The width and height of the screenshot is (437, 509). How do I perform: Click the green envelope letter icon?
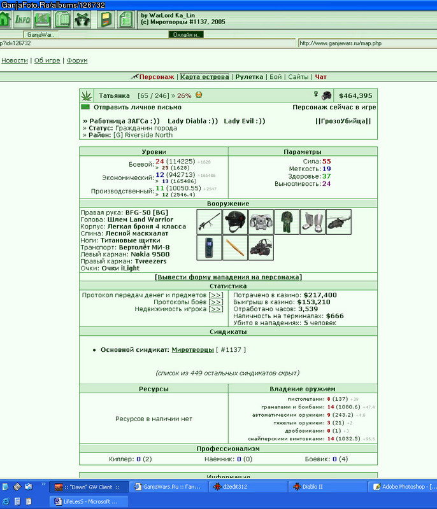click(x=85, y=107)
